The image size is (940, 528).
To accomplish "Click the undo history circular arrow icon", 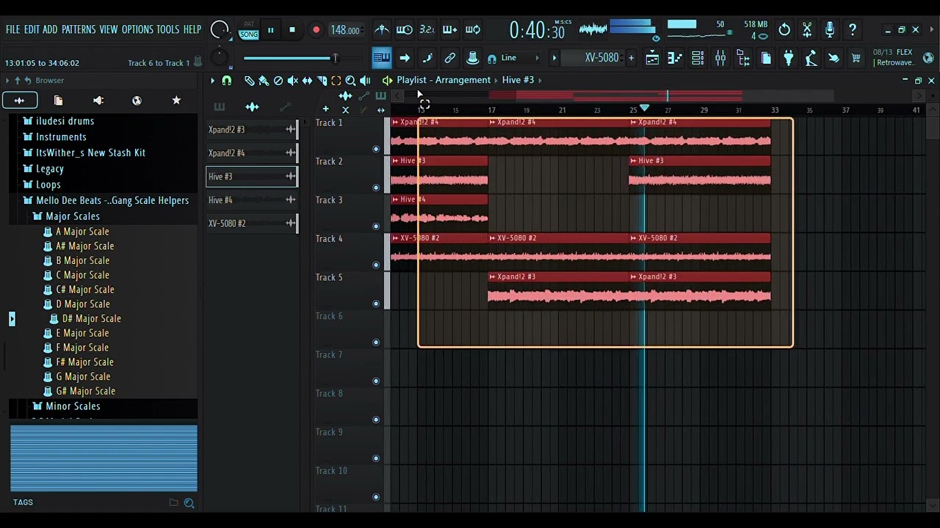I will pos(784,30).
